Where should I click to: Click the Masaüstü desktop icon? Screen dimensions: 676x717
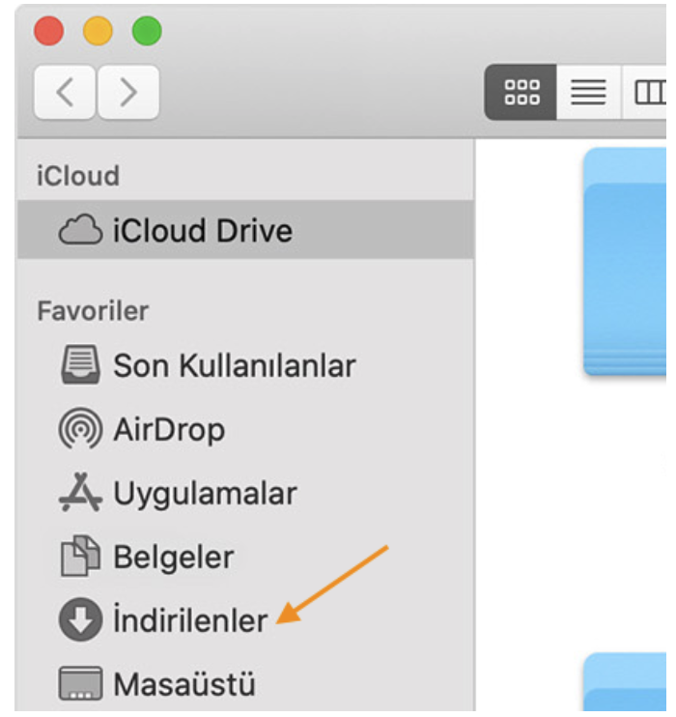(x=80, y=683)
